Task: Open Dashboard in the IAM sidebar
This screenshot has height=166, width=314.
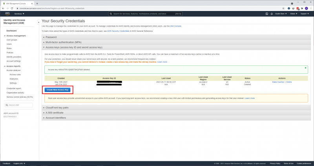Action: (x=11, y=31)
